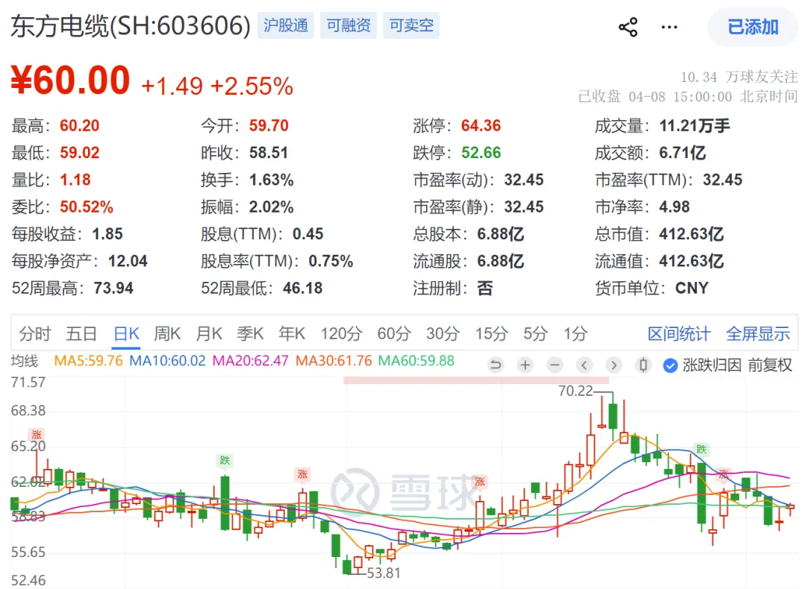
Task: Click the share icon
Action: coord(628,27)
